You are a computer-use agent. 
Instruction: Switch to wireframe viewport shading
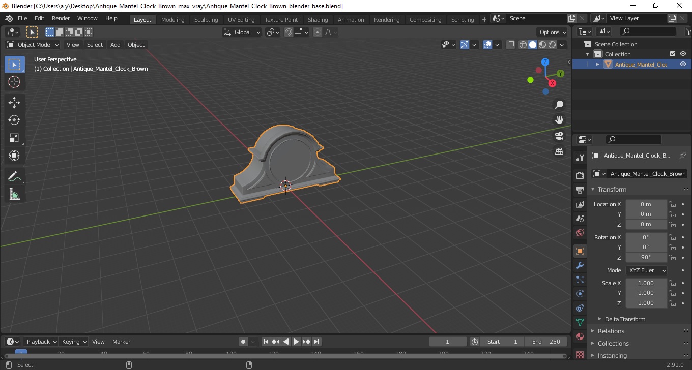coord(523,45)
